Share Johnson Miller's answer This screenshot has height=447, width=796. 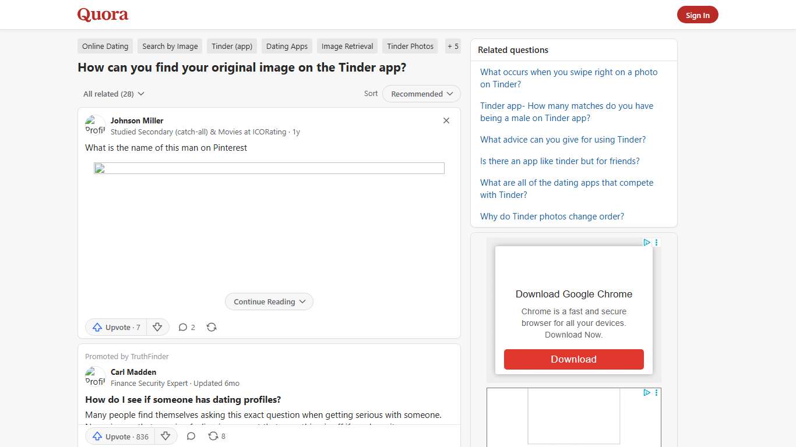(x=211, y=327)
